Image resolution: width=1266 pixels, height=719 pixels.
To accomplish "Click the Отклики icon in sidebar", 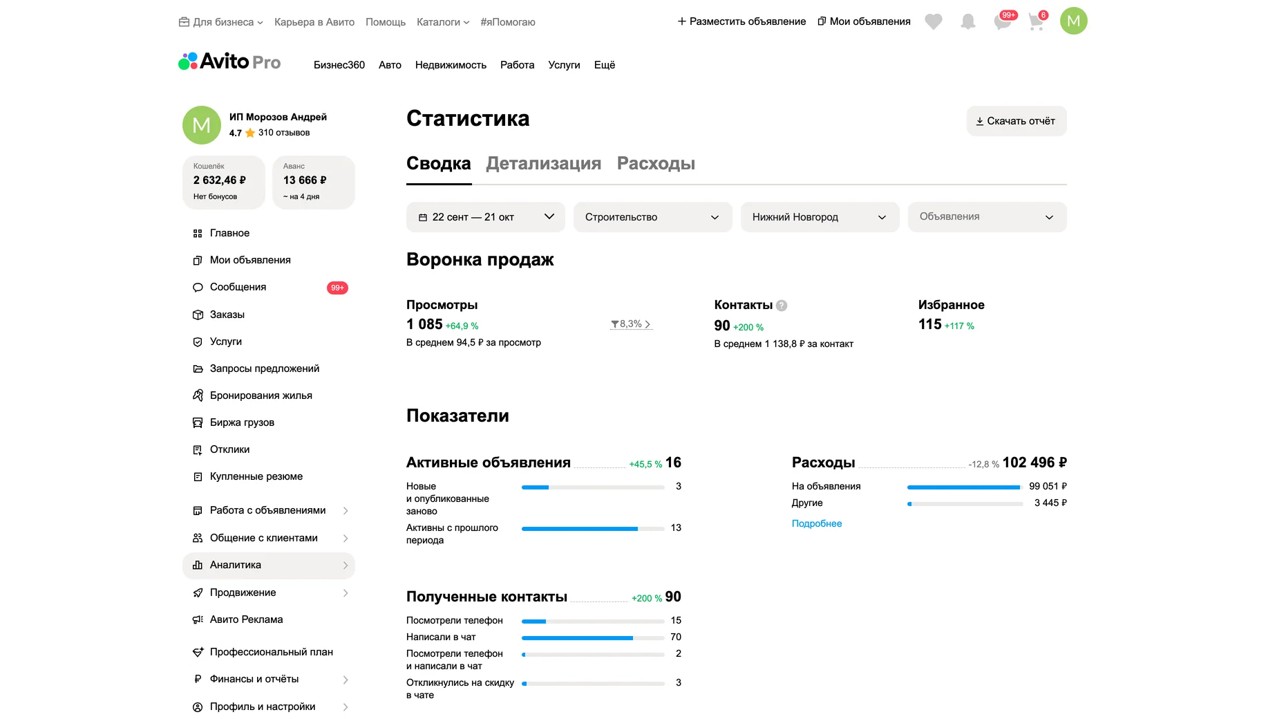I will pos(198,450).
